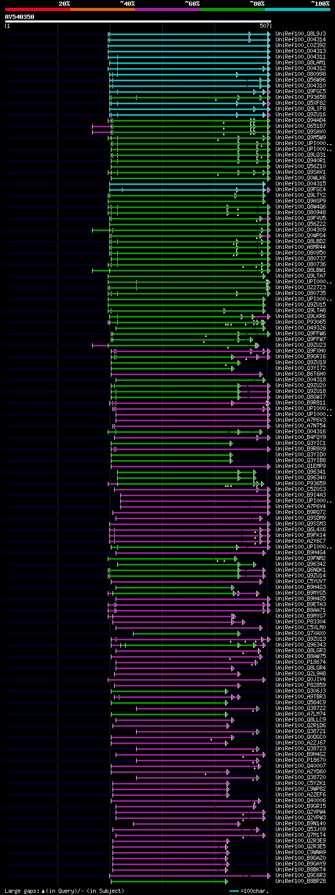Select the UniRef100_Q5XF82 label

(300, 103)
